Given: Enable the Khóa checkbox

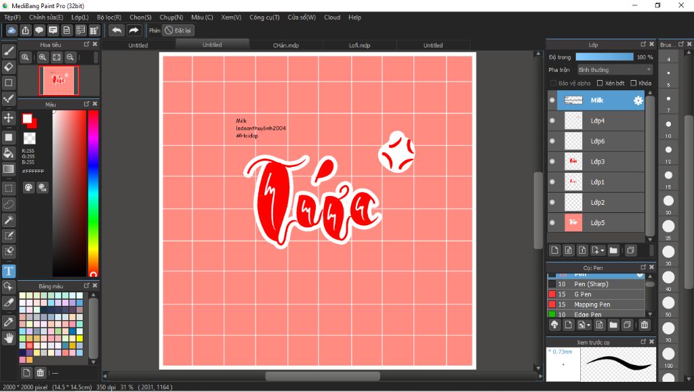Looking at the screenshot, I should pyautogui.click(x=634, y=83).
